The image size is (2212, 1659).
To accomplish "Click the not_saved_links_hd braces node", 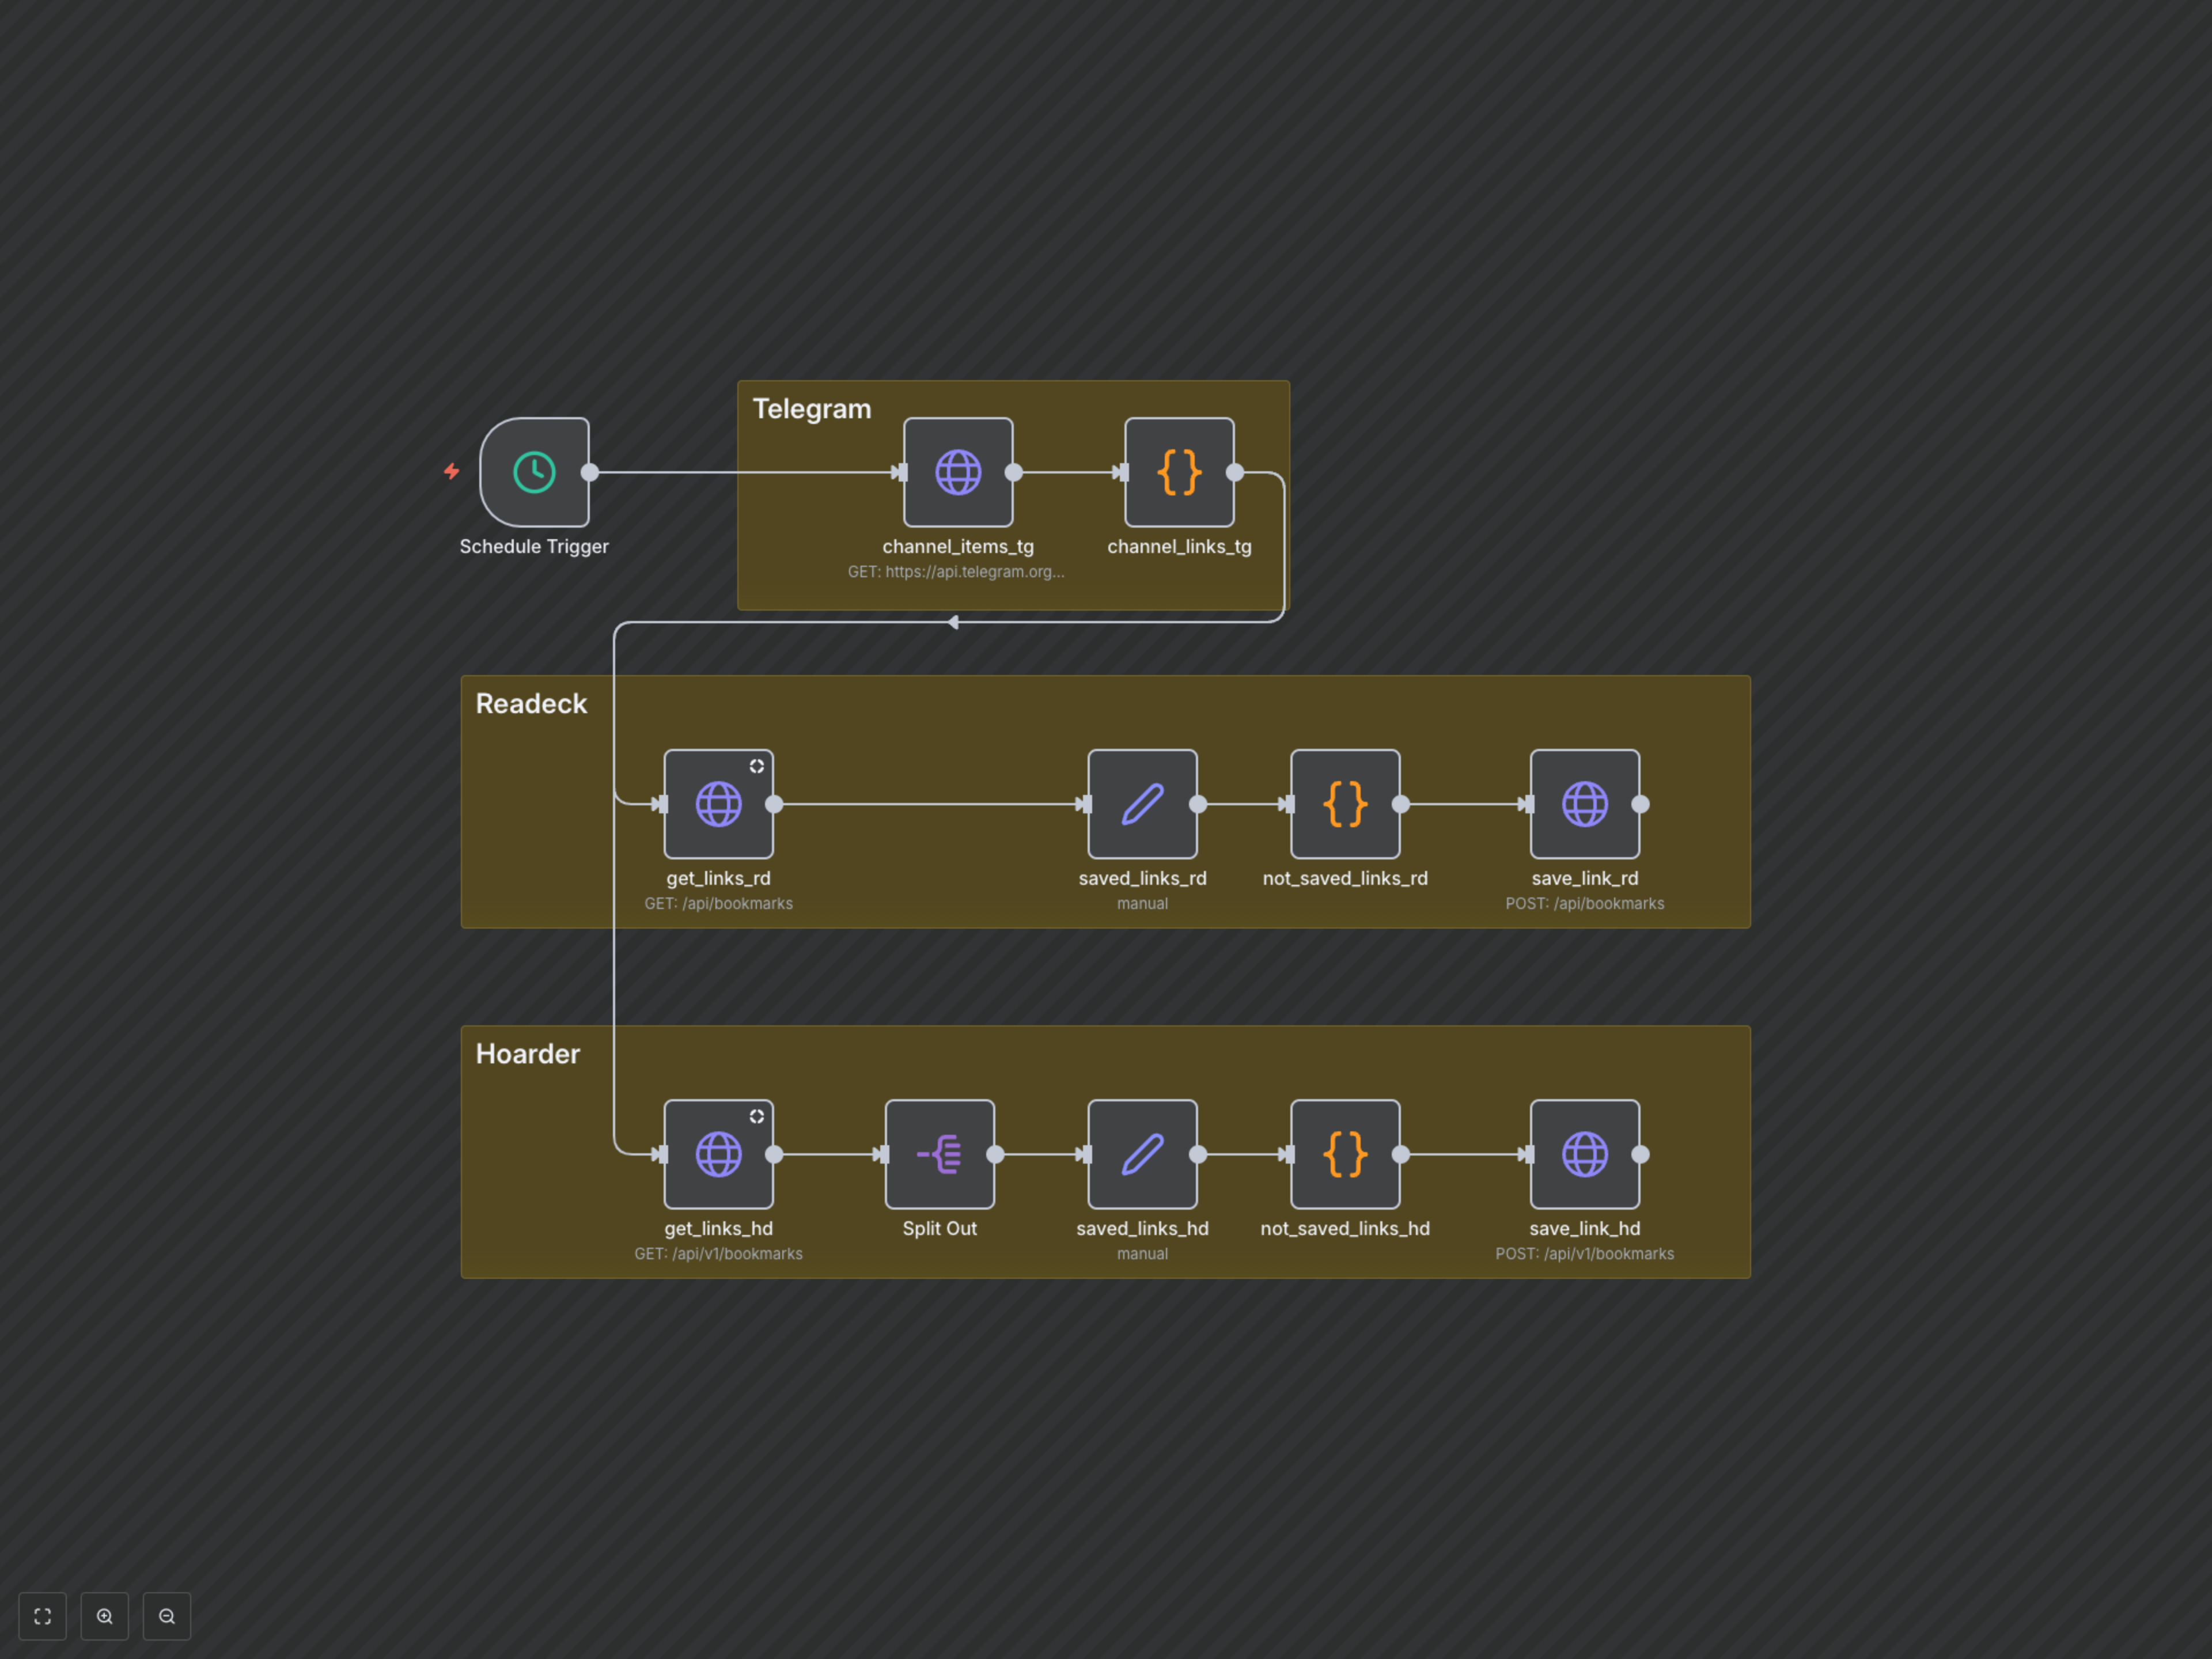I will 1344,1154.
